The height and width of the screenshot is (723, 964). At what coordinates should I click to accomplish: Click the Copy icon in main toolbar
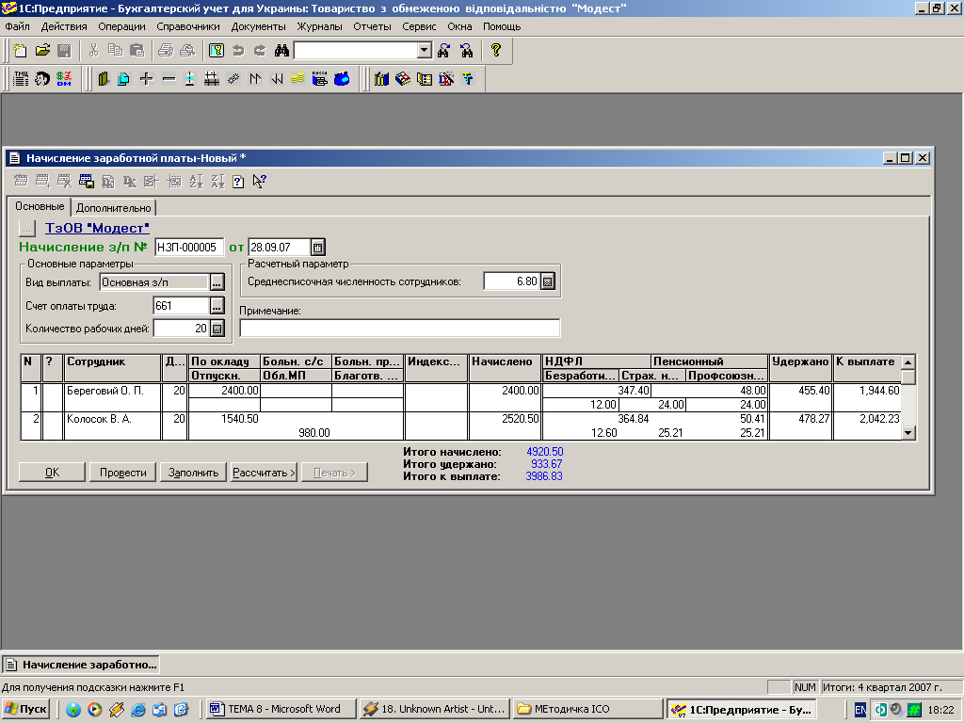point(115,51)
